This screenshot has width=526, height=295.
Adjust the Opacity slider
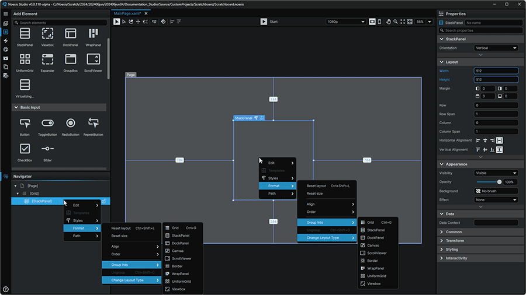click(x=489, y=182)
